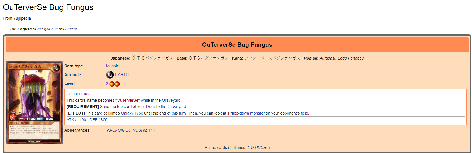
Task: Click the DEF link
Action: [93, 120]
